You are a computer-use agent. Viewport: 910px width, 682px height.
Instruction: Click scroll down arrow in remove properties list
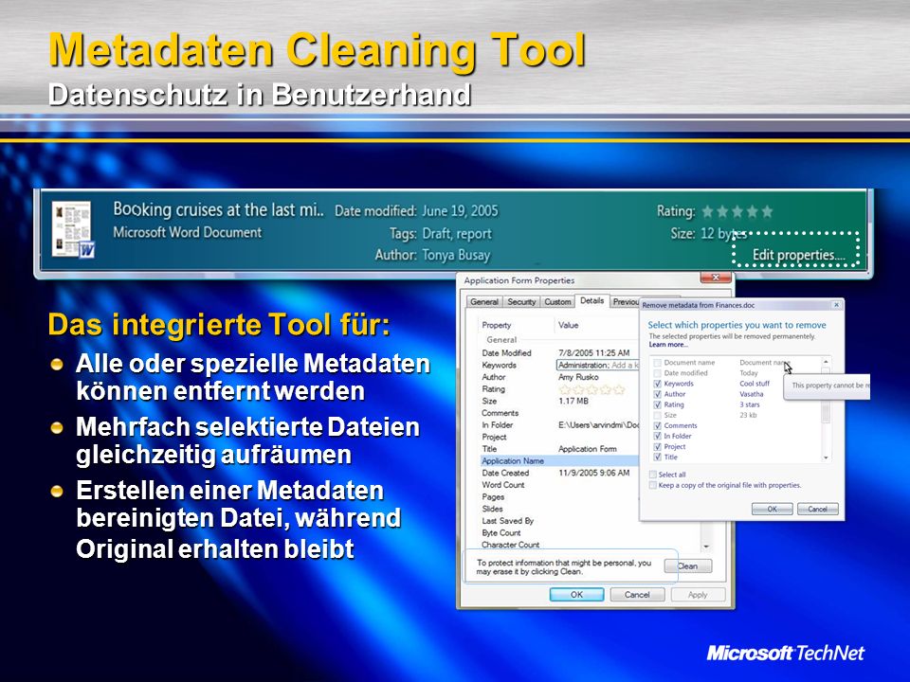coord(826,458)
